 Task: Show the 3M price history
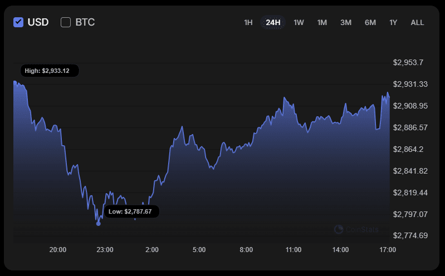pyautogui.click(x=346, y=22)
